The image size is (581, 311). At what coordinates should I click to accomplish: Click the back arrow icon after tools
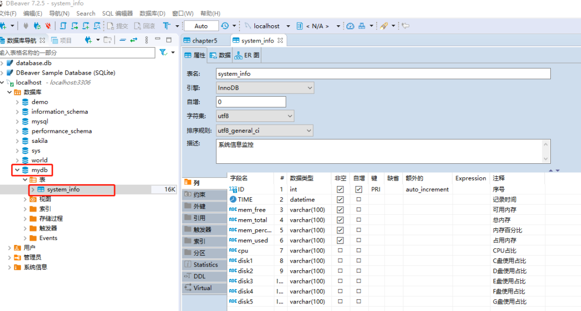406,26
